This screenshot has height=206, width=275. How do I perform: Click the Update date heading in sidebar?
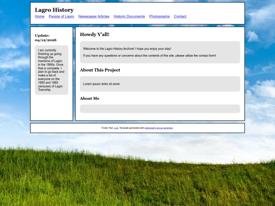pos(46,38)
